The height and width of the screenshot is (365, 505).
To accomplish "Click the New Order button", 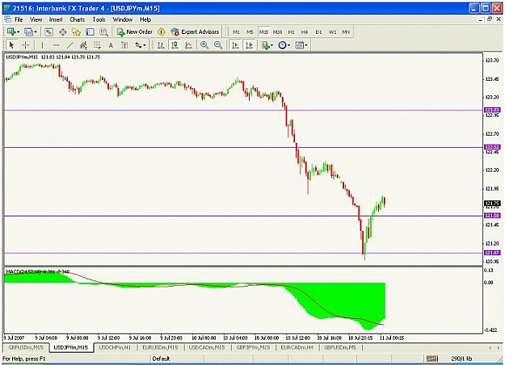I will point(135,31).
